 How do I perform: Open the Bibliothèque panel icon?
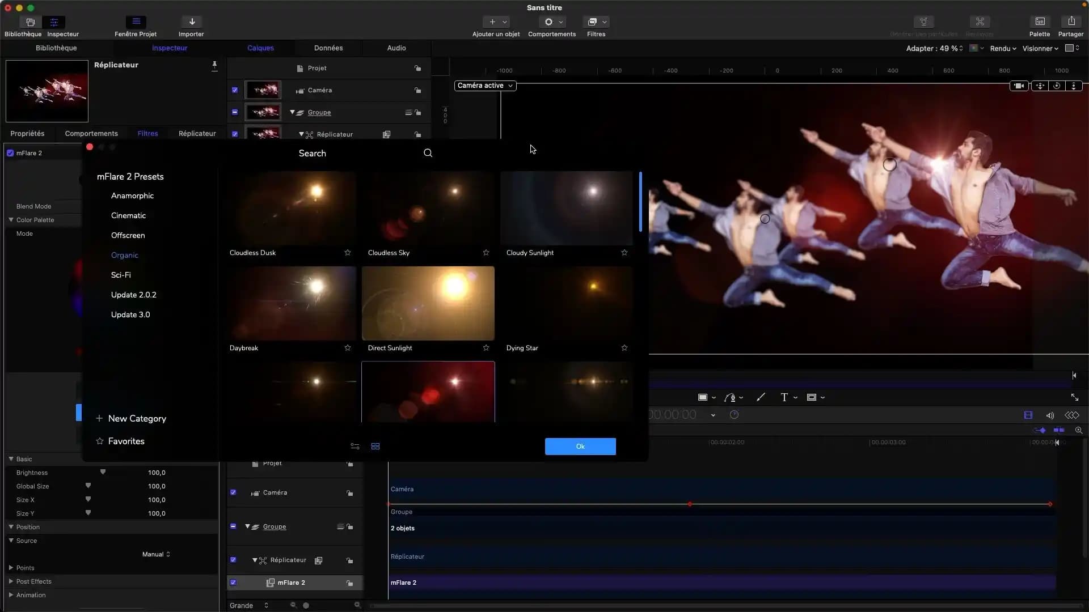click(29, 22)
